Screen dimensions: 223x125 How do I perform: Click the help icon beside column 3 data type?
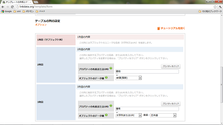106,115
